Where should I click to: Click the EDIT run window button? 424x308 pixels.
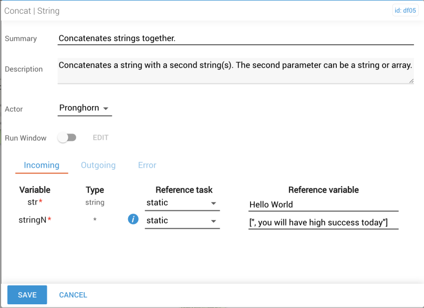coord(100,138)
